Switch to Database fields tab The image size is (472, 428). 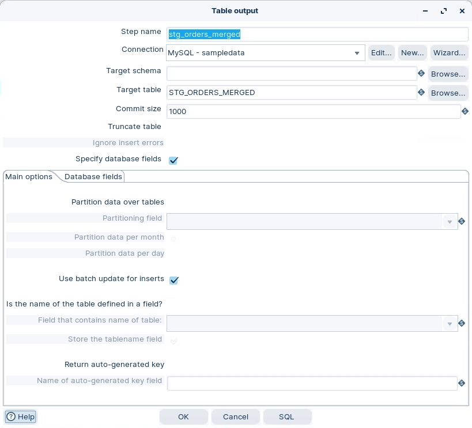click(93, 177)
